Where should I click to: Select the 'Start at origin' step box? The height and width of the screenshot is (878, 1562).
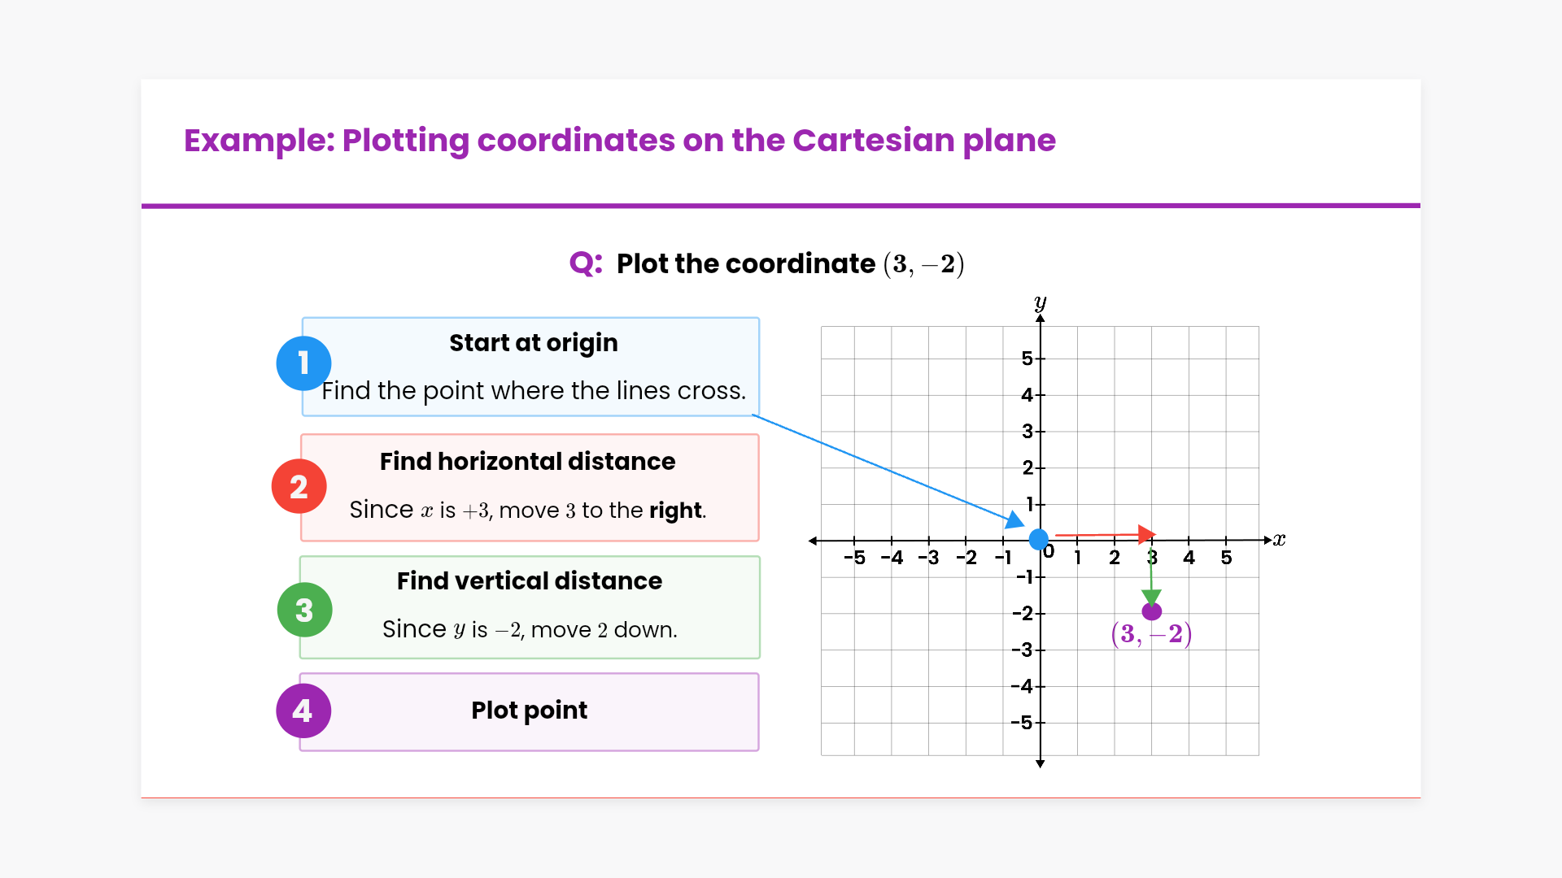530,367
